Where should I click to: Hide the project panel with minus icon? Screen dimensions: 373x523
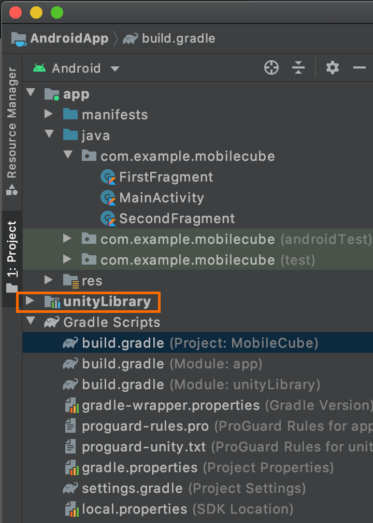click(x=360, y=67)
